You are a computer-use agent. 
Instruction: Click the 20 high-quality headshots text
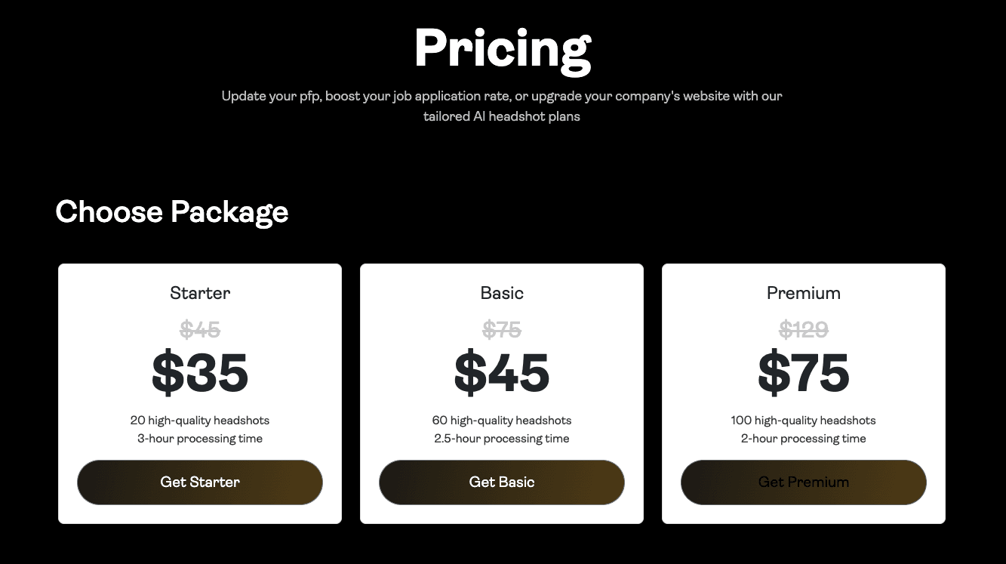click(x=199, y=420)
